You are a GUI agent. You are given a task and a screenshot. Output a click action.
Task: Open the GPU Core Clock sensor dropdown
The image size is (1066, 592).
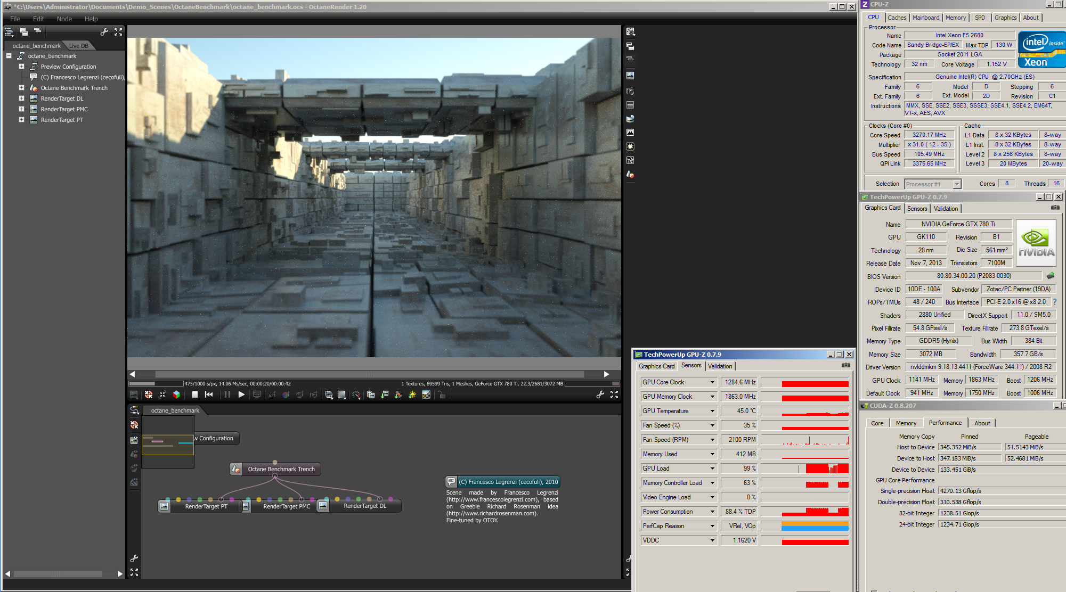(x=712, y=382)
